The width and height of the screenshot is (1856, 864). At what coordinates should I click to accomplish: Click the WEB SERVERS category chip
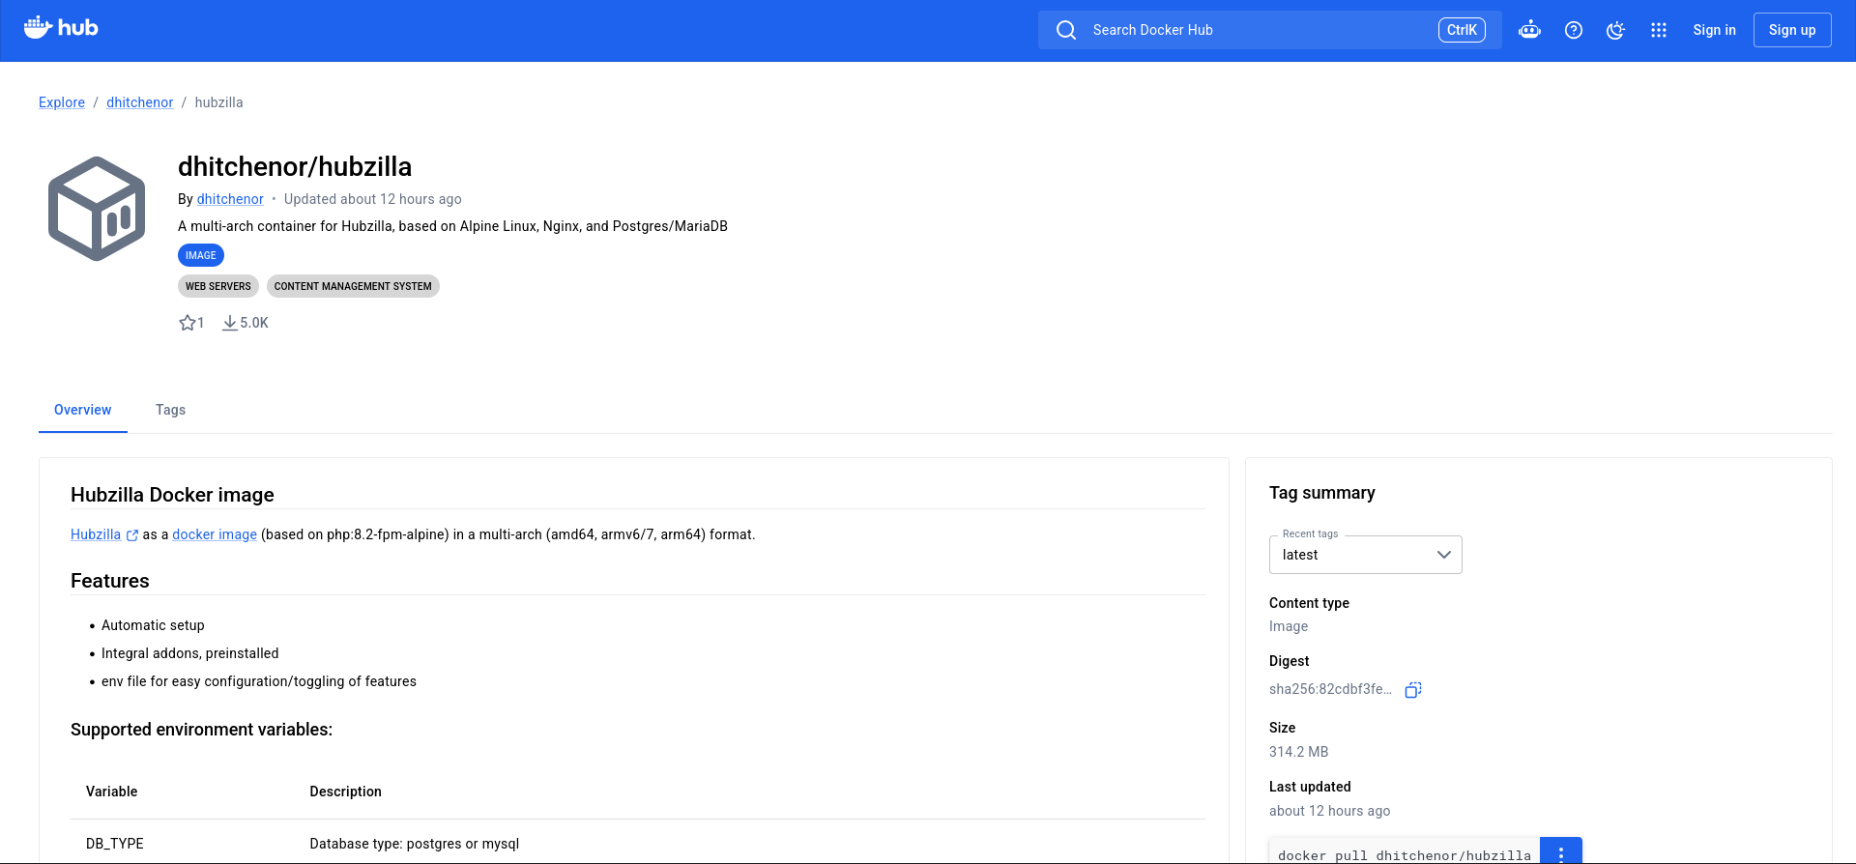coord(218,286)
